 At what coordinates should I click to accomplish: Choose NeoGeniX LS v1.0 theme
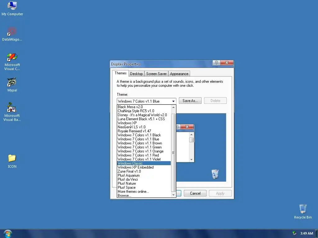click(x=144, y=127)
